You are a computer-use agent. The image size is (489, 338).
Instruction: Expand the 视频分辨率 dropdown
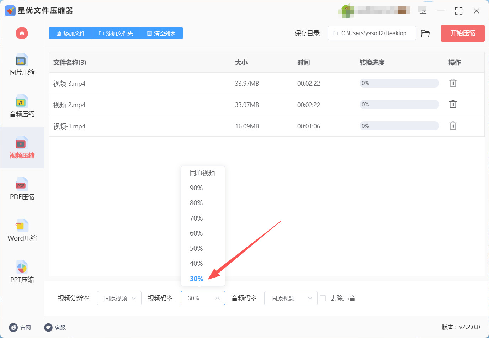119,298
